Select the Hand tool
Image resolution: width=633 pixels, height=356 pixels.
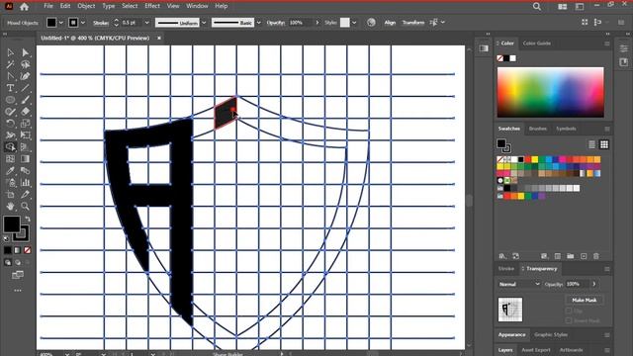tap(11, 207)
